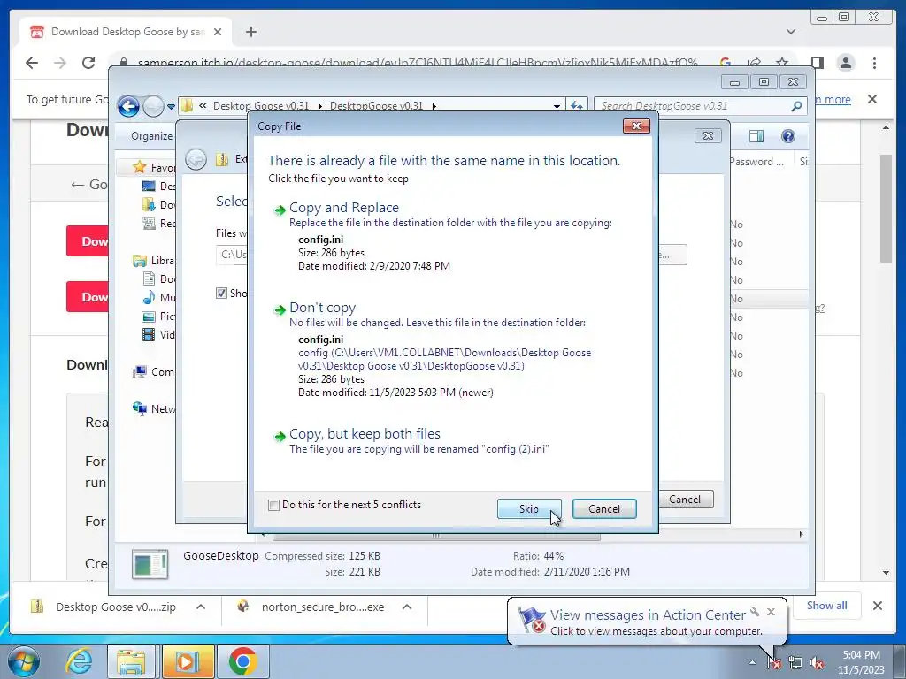Viewport: 906px width, 679px height.
Task: Open a new Chrome tab
Action: (x=250, y=32)
